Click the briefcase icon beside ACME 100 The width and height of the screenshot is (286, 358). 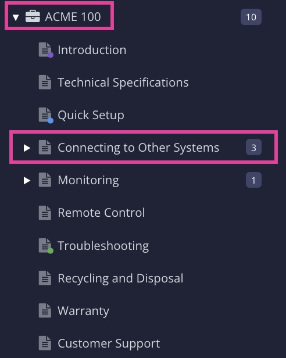[x=33, y=16]
